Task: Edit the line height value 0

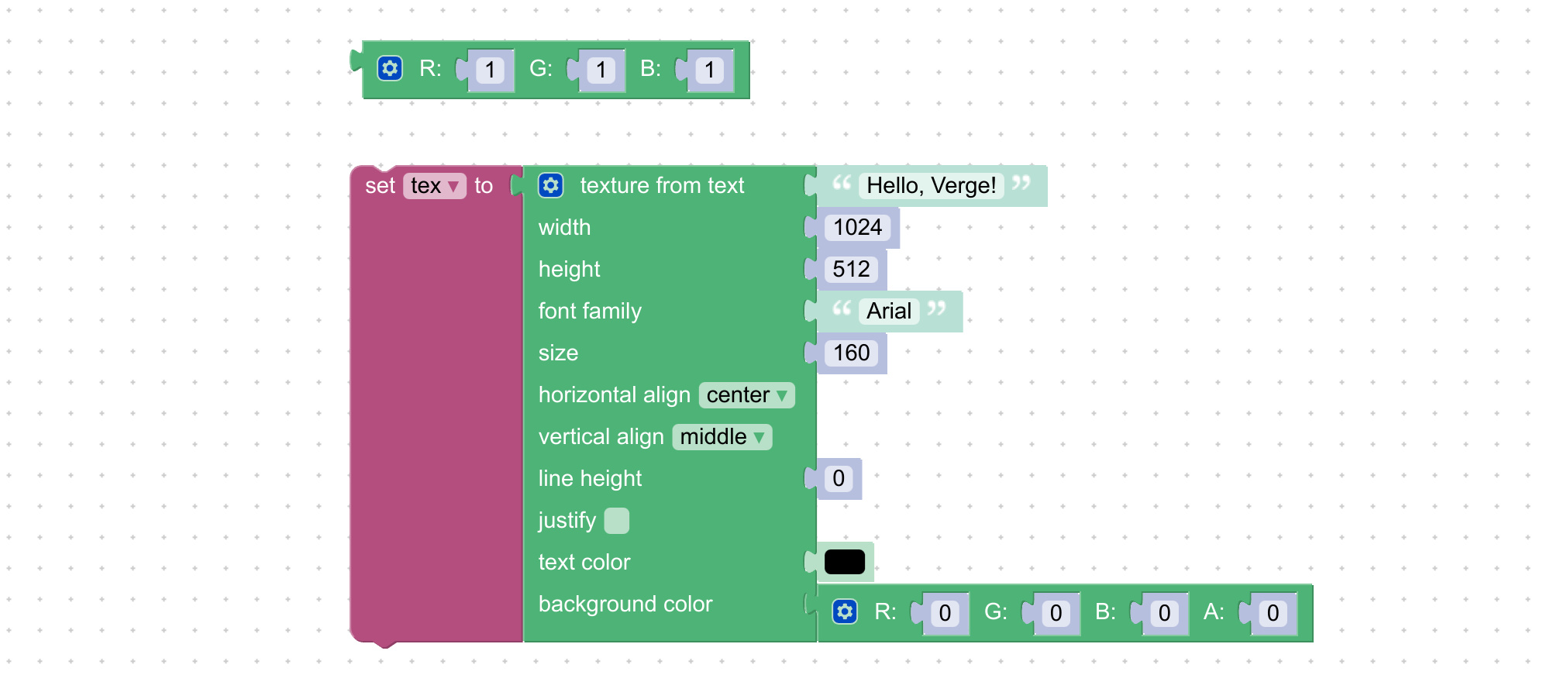Action: pyautogui.click(x=839, y=478)
